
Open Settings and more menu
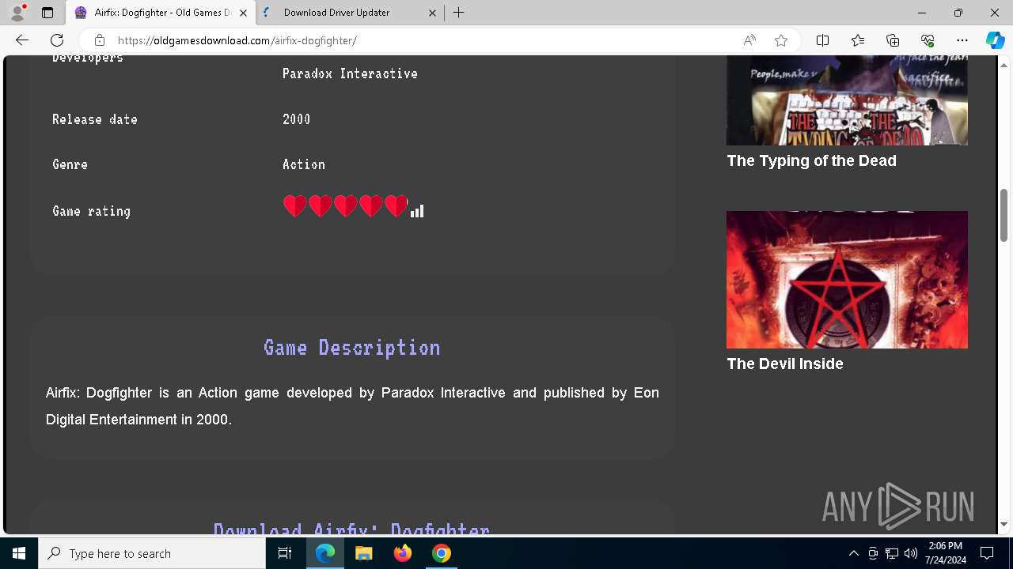coord(962,40)
